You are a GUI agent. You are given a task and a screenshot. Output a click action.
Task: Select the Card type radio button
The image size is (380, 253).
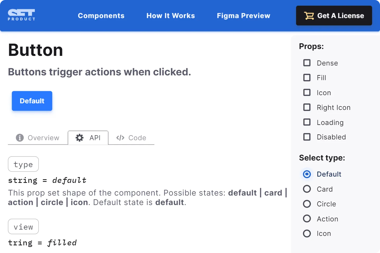[x=307, y=189]
